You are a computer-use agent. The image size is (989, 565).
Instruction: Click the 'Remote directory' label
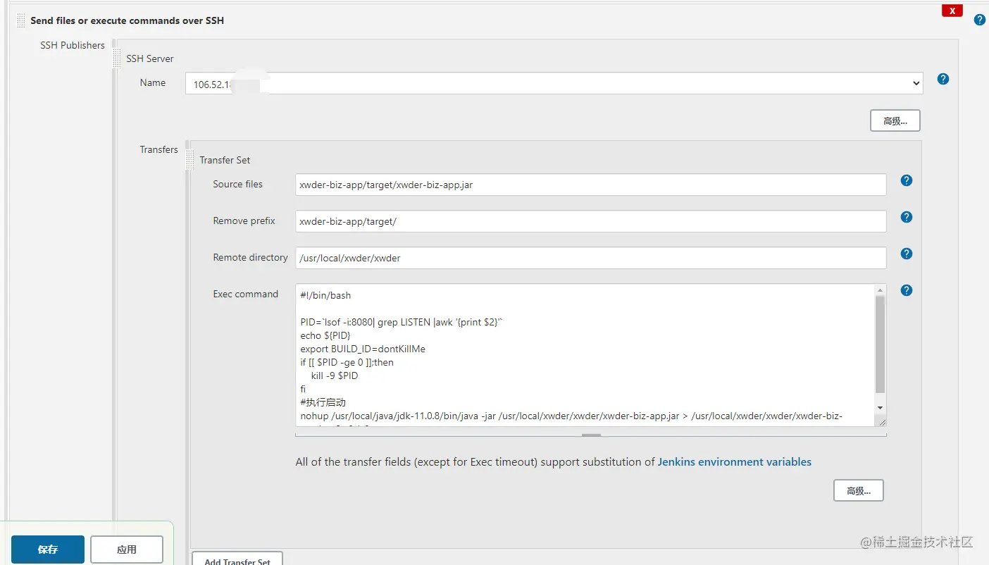250,257
